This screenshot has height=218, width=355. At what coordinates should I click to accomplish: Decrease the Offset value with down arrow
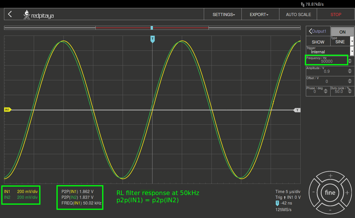pyautogui.click(x=350, y=83)
